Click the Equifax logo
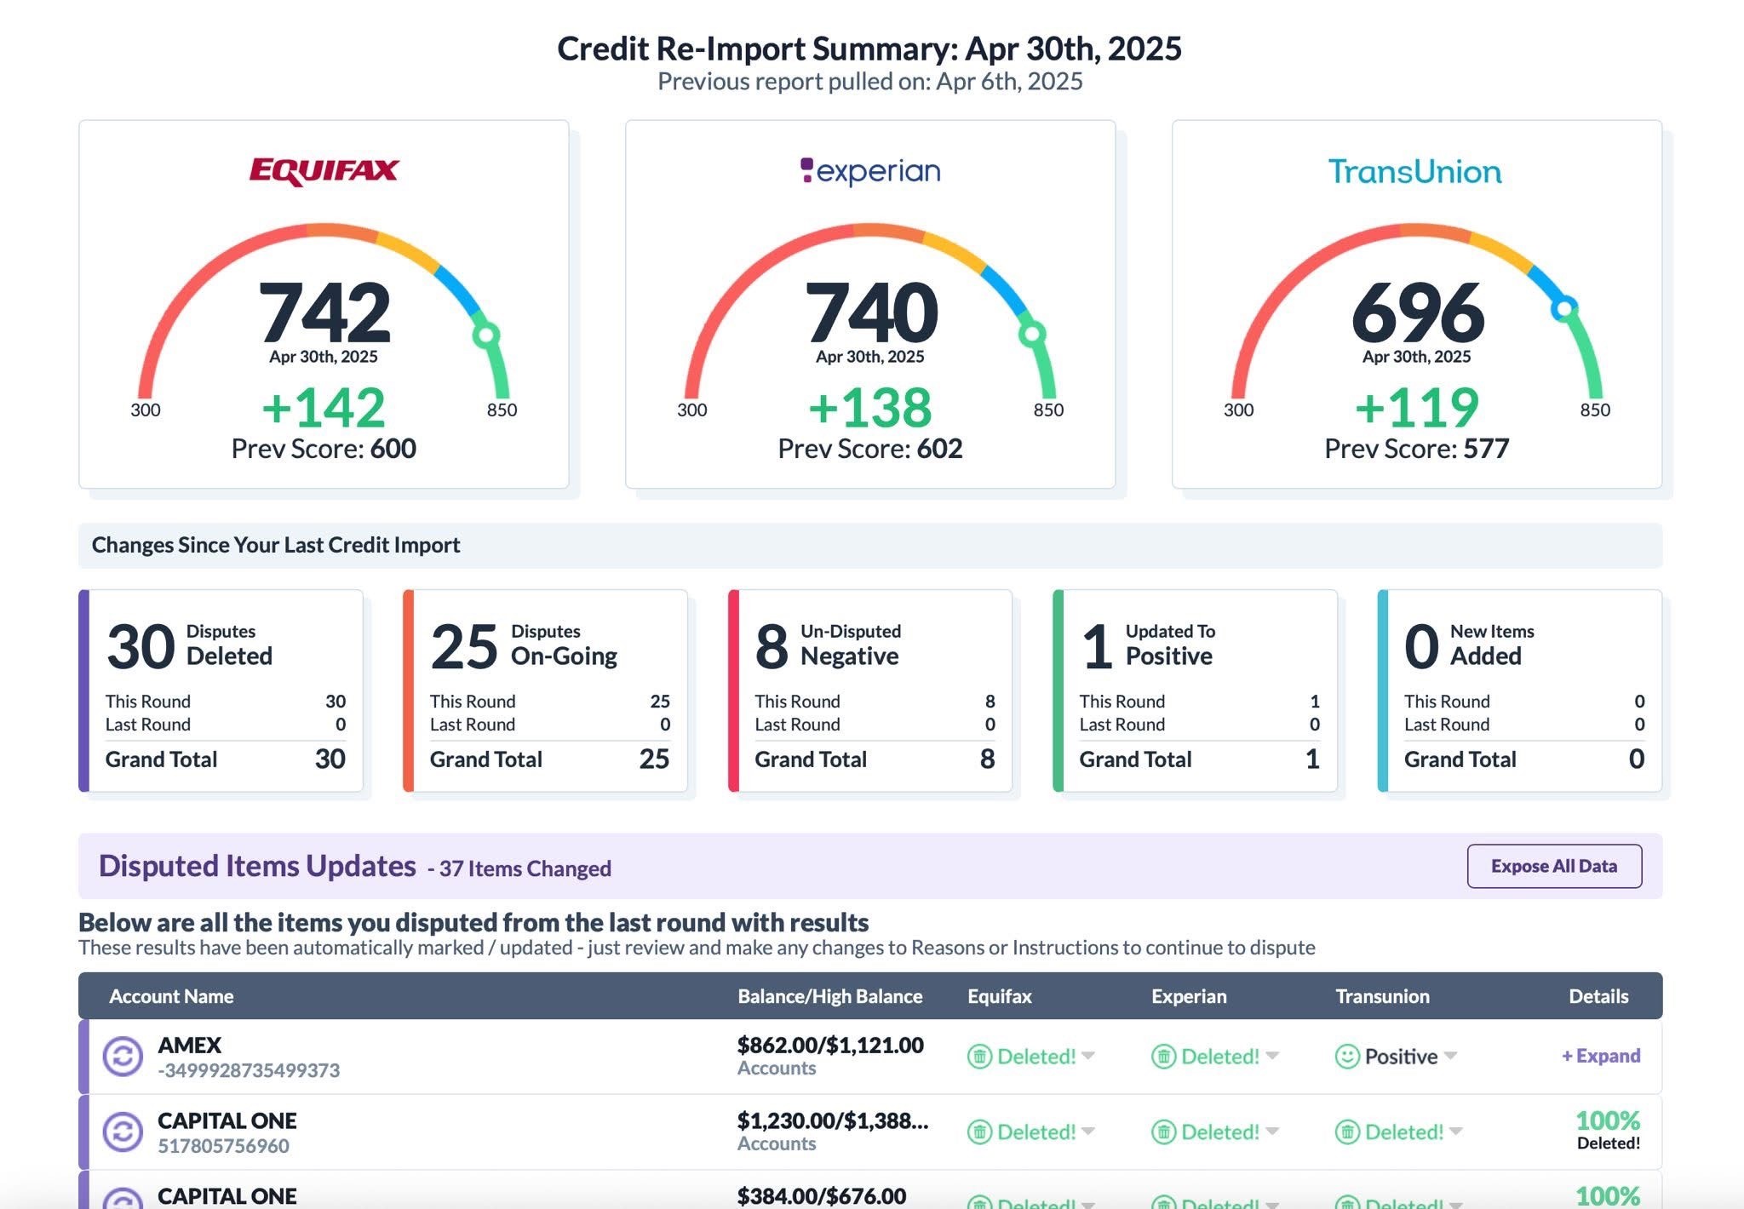Viewport: 1744px width, 1209px height. pos(324,171)
